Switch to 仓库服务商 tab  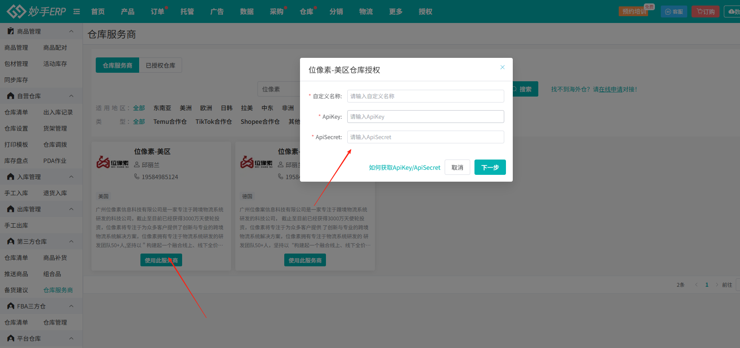pos(117,65)
